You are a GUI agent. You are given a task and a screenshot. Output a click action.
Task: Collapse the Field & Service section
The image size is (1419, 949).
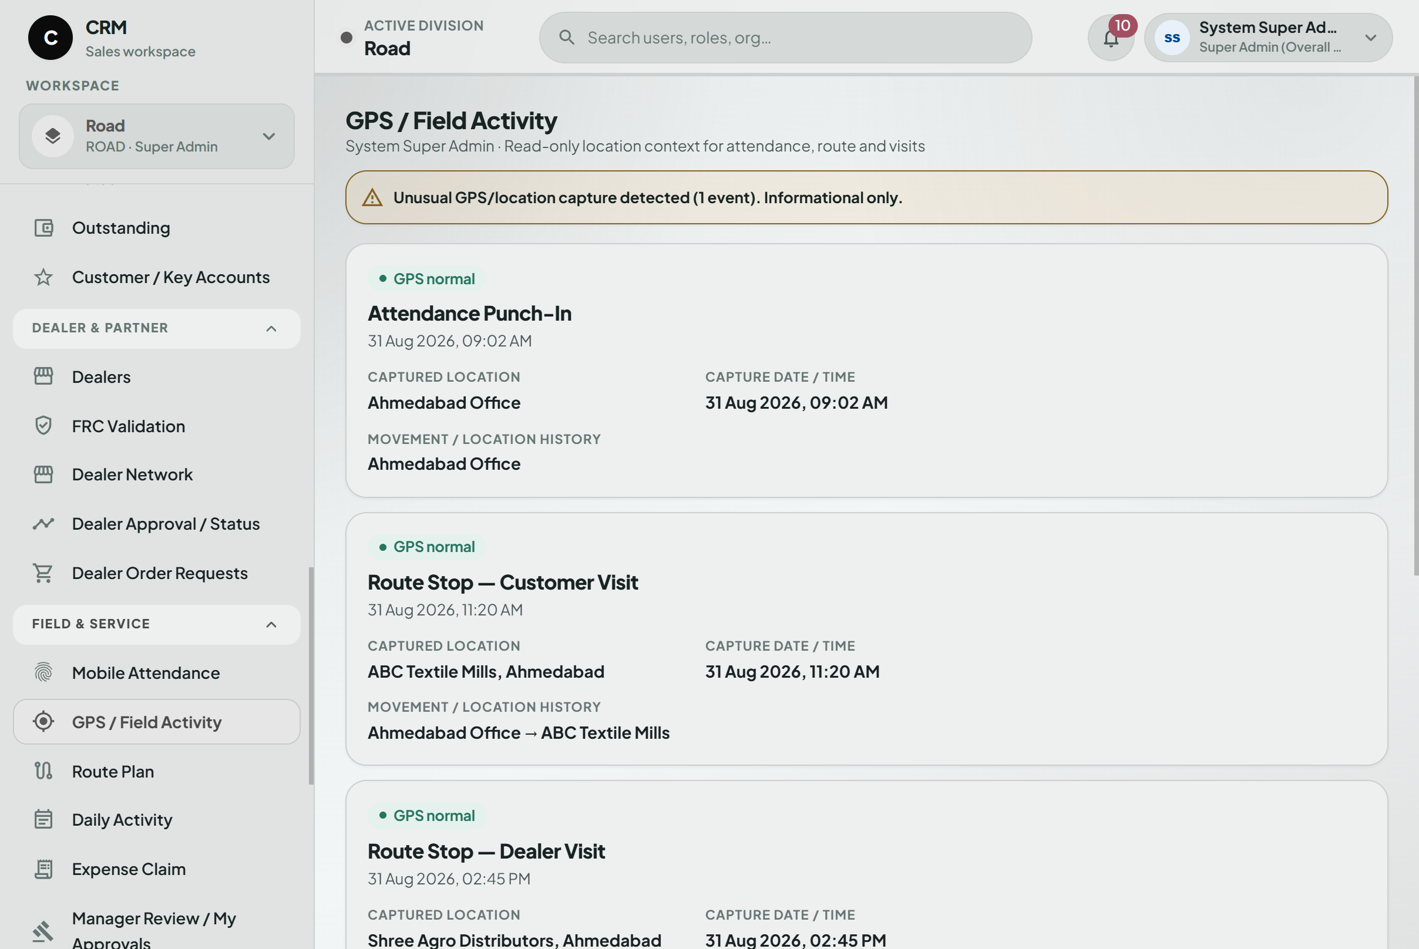point(157,624)
